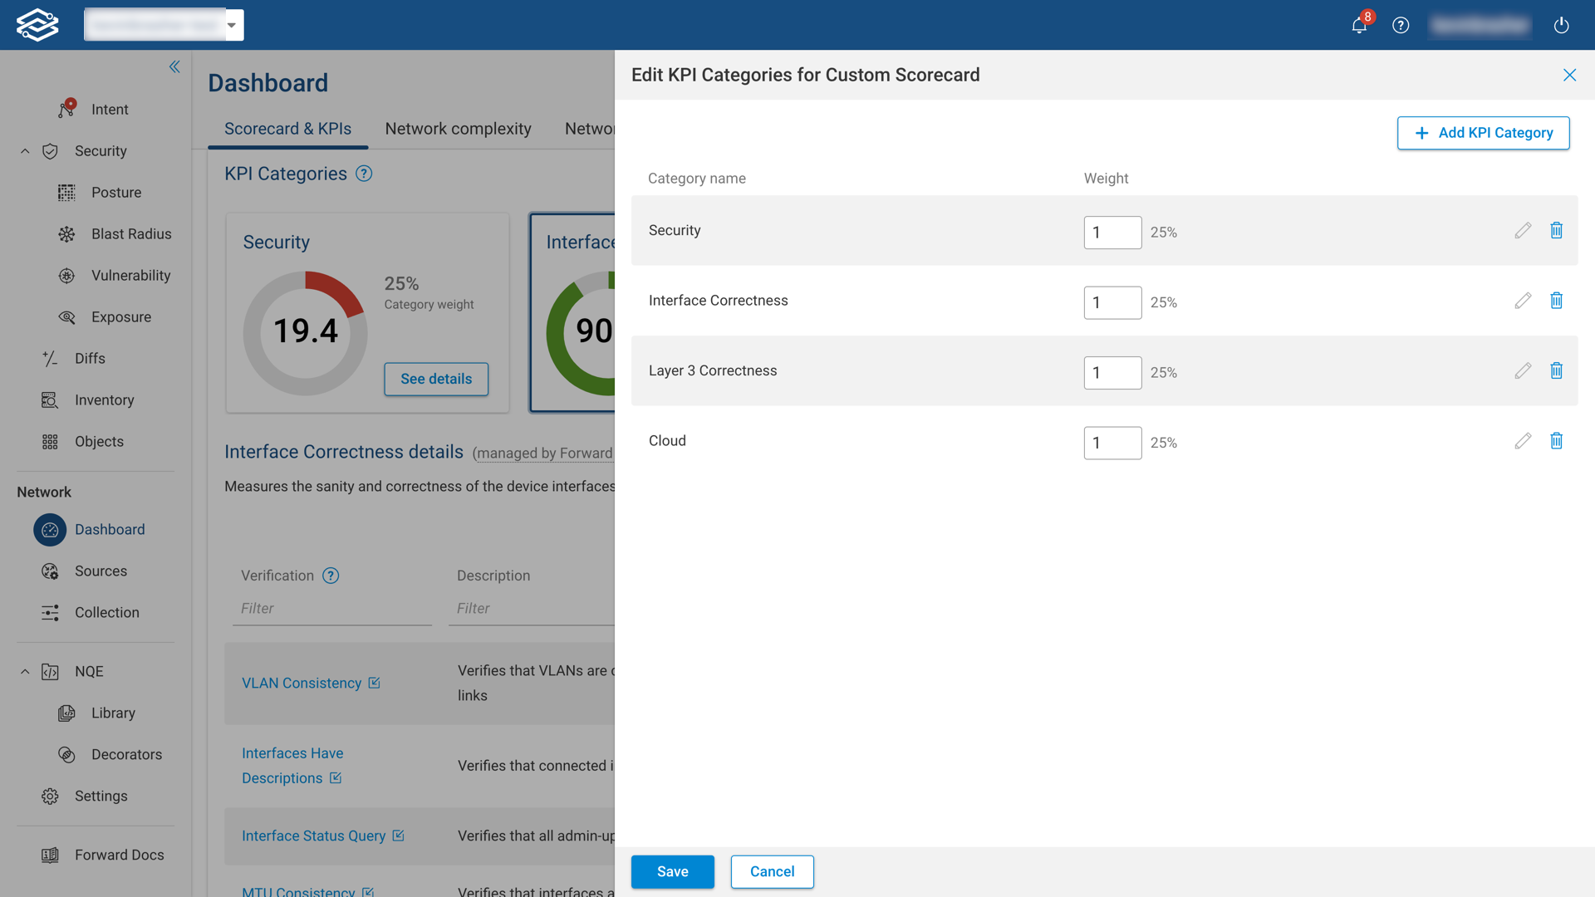The image size is (1595, 897).
Task: Open the Inventory section icon
Action: tap(50, 399)
